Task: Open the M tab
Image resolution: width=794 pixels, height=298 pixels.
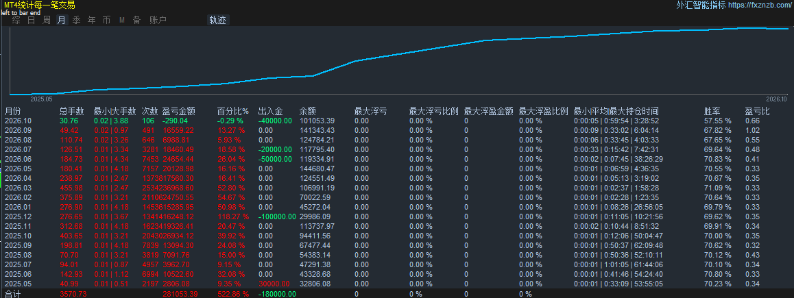Action: click(x=122, y=21)
